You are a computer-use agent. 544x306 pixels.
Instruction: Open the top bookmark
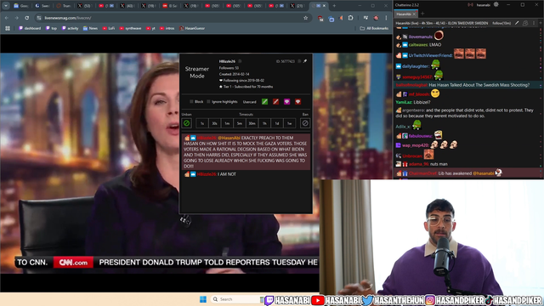point(51,28)
